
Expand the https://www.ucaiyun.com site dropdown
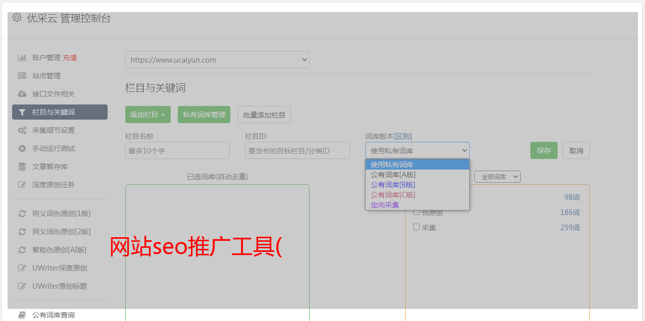[217, 60]
